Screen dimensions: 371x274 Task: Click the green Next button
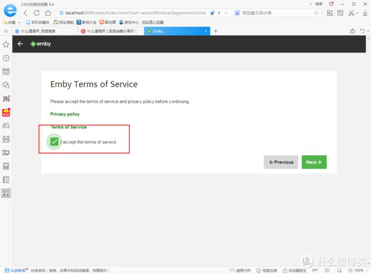(314, 162)
